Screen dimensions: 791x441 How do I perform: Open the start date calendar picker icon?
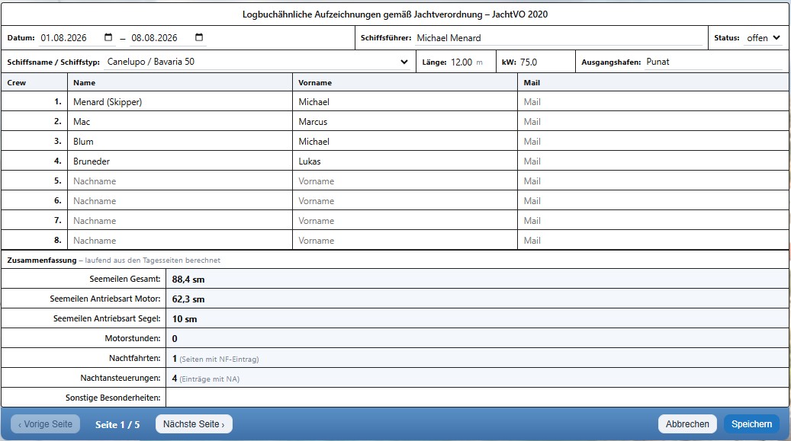click(108, 37)
